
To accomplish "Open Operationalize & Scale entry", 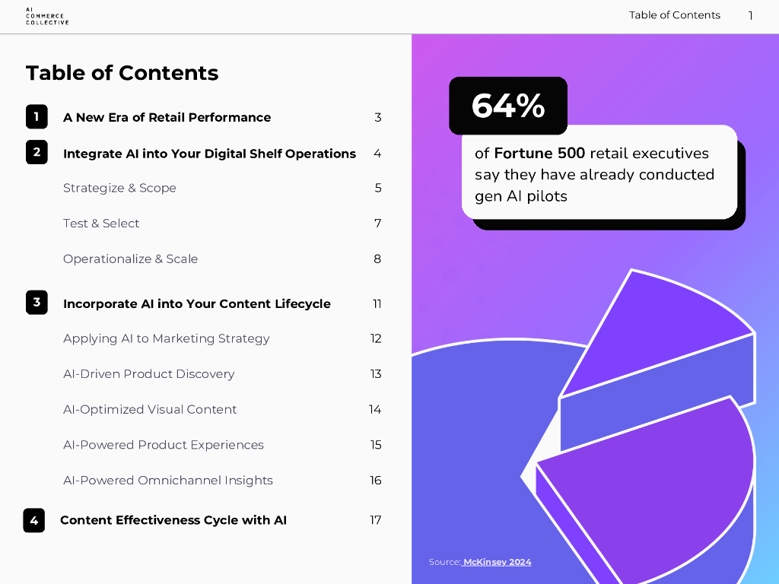I will pyautogui.click(x=130, y=259).
